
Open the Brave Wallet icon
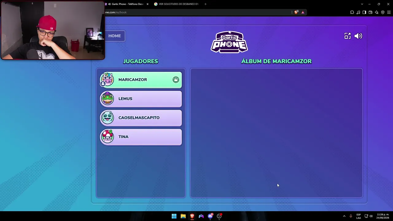click(x=370, y=12)
